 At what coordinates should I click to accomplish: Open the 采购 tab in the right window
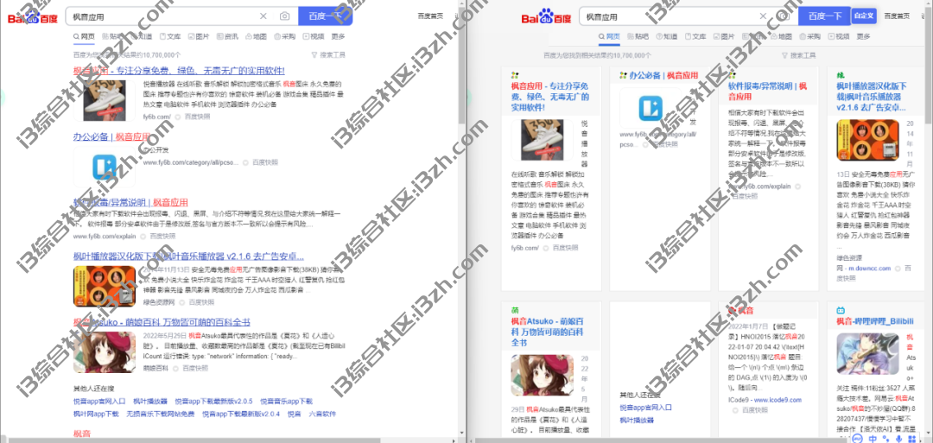[x=810, y=36]
